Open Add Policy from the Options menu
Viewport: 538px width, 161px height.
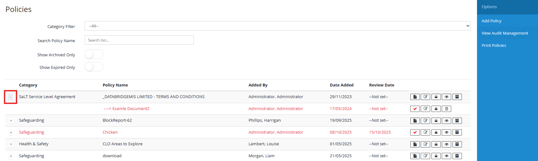click(491, 21)
